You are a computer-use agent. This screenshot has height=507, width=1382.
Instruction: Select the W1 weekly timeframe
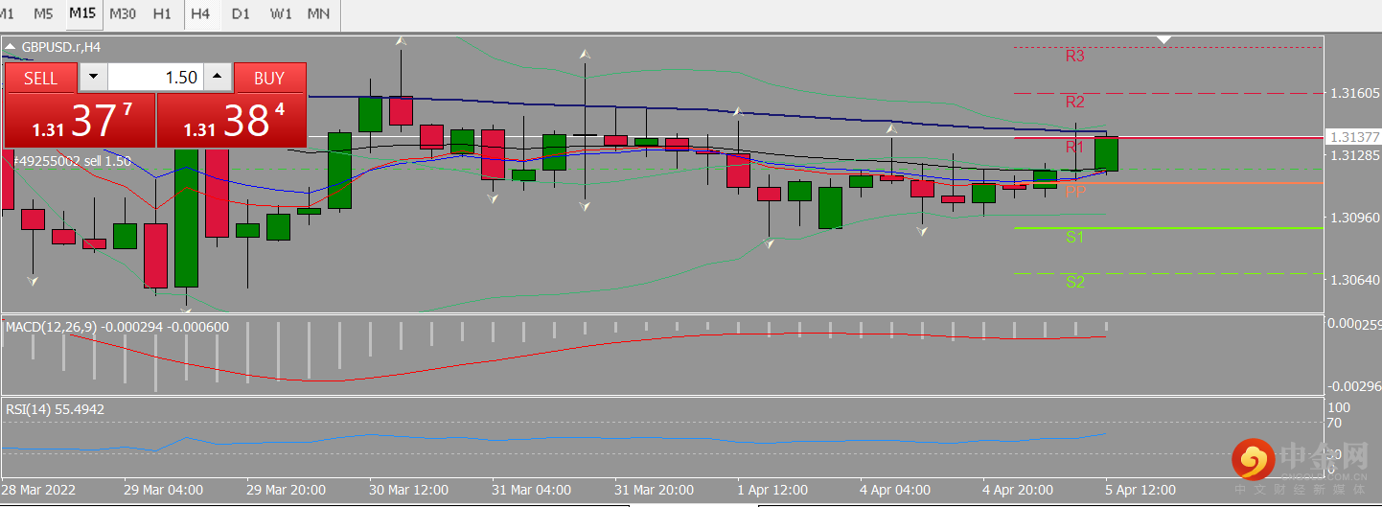click(281, 13)
